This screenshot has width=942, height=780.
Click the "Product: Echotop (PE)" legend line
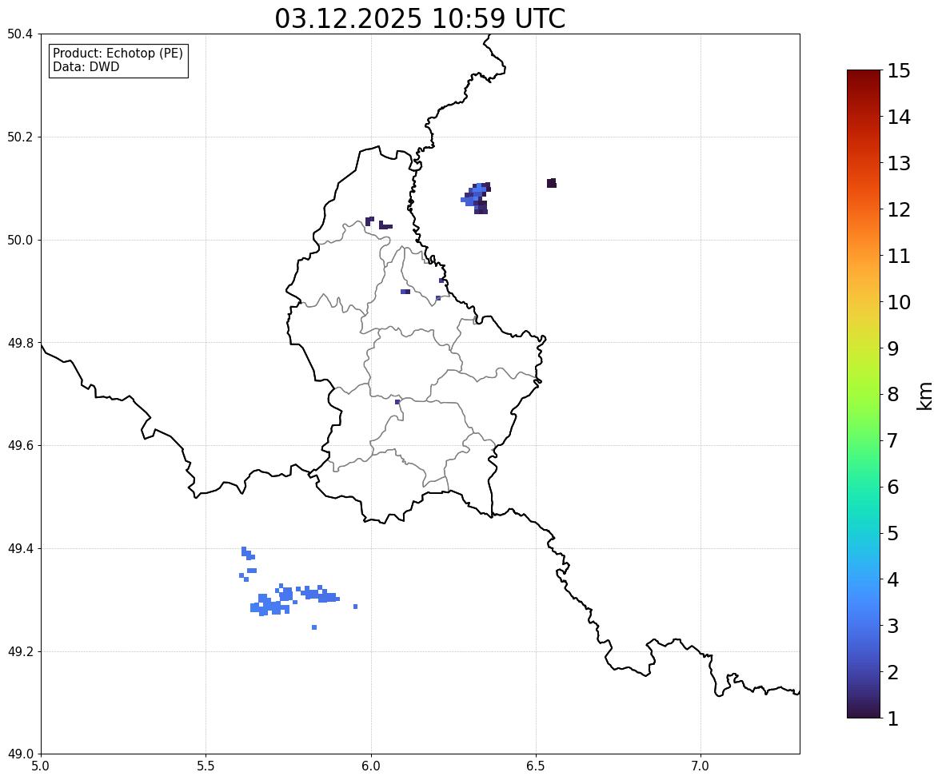pyautogui.click(x=118, y=54)
